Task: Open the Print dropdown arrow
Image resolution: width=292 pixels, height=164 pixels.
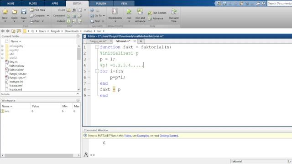Action: pyautogui.click(x=43, y=21)
